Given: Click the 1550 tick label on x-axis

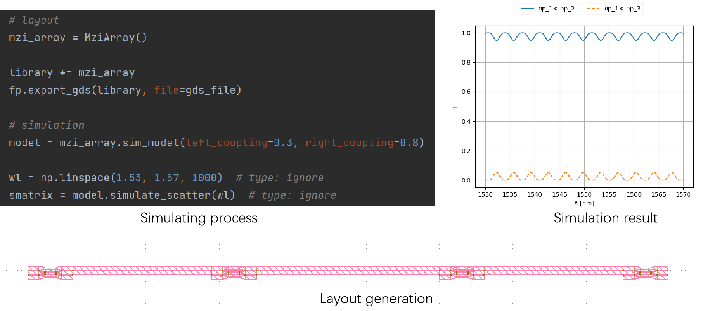Looking at the screenshot, I should point(584,194).
